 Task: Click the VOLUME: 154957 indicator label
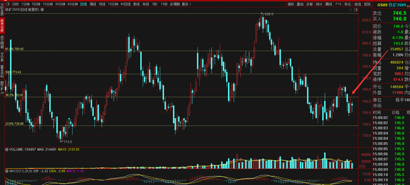point(22,149)
